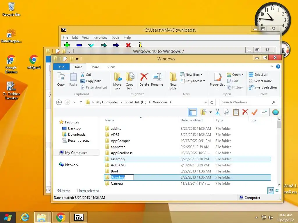Click Local Disk (C:) in breadcrumb path
Viewport: 298px width, 223px height.
[135, 102]
